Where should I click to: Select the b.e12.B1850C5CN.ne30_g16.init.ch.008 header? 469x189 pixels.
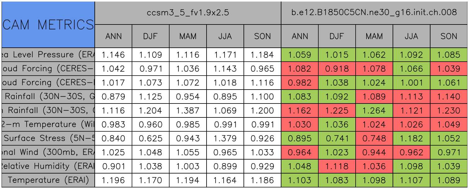coord(374,13)
